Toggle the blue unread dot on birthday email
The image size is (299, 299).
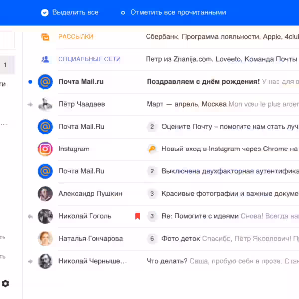[30, 81]
